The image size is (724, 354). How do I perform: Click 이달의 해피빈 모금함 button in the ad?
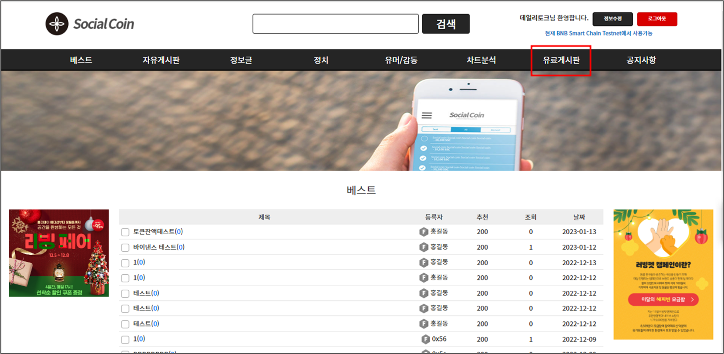coord(663,299)
